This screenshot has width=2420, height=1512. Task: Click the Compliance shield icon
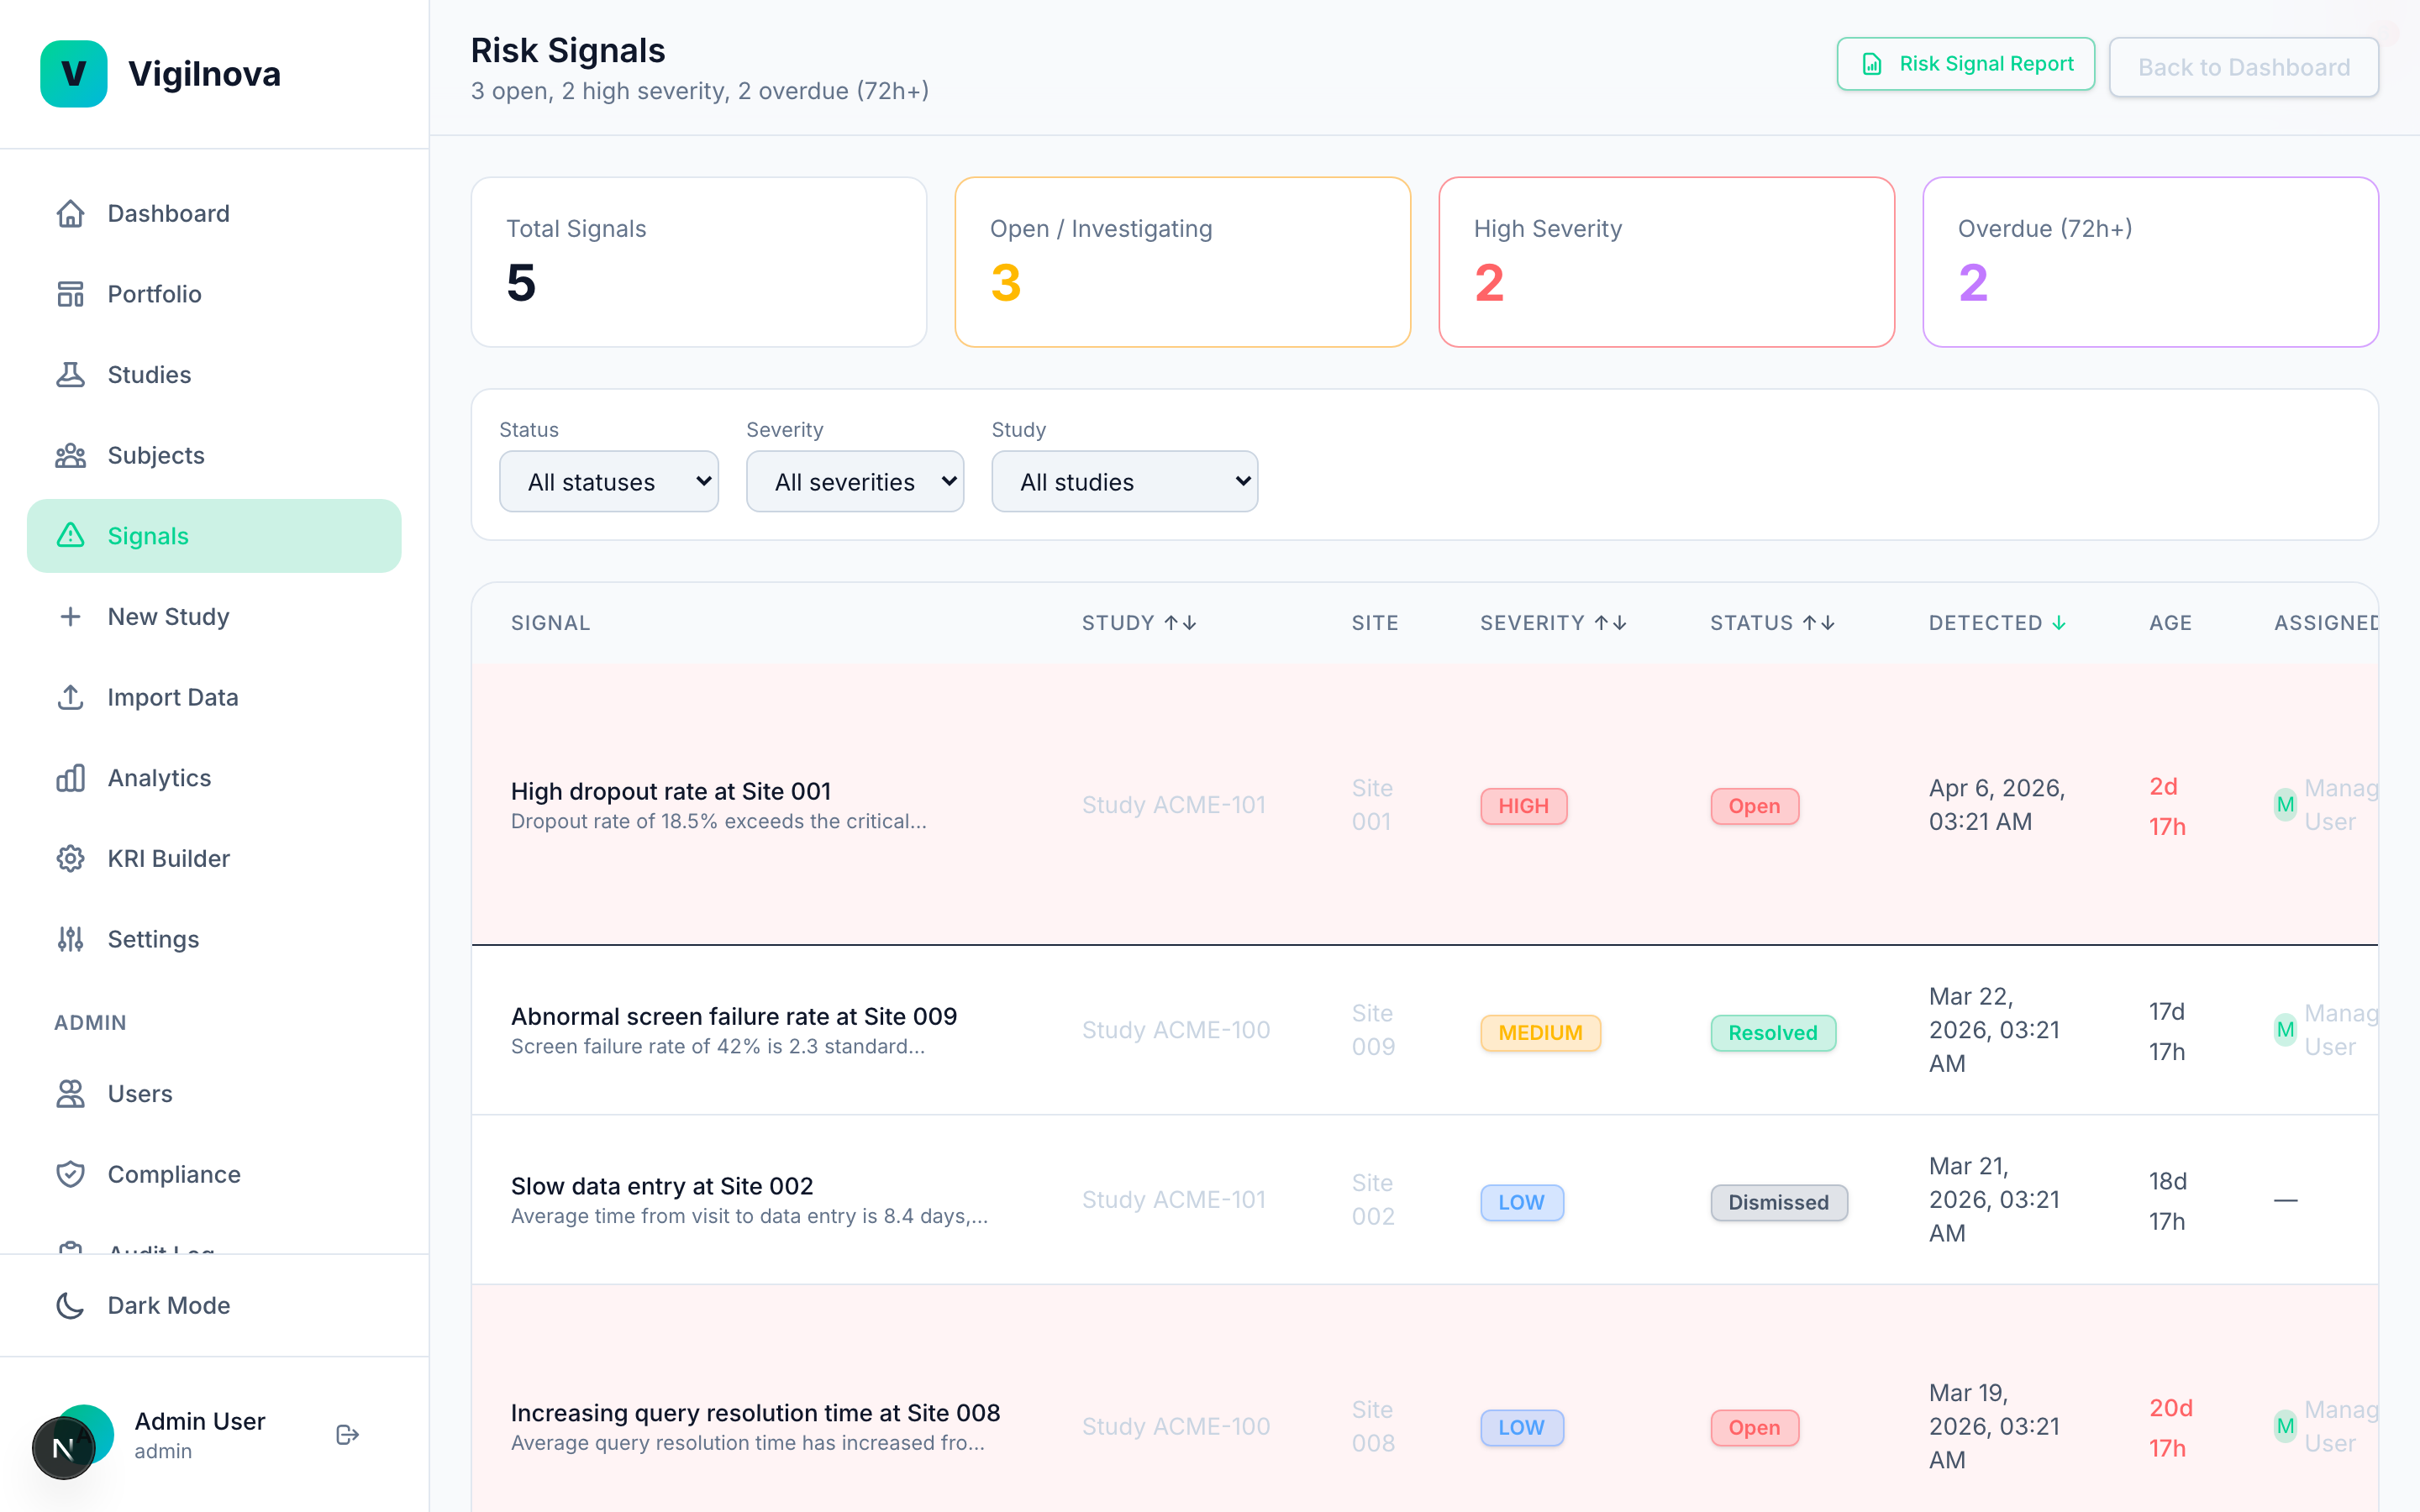71,1174
